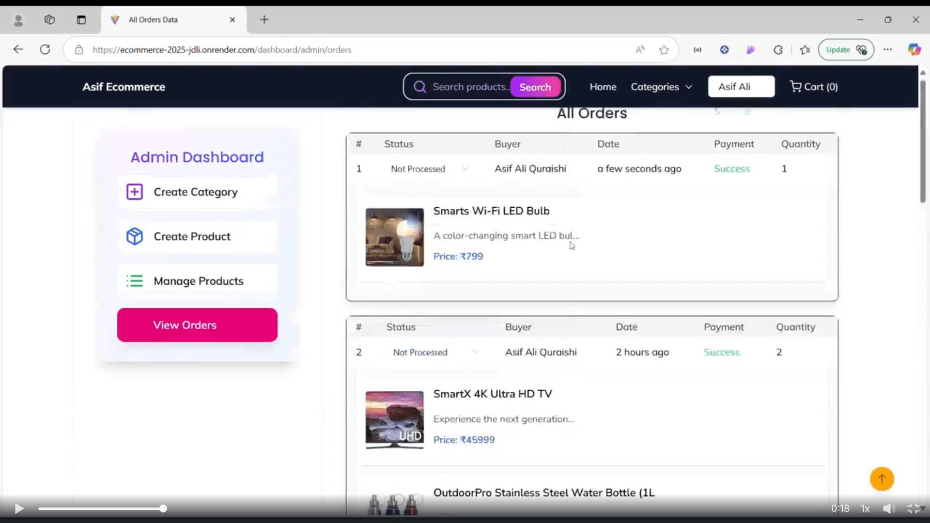Image resolution: width=930 pixels, height=523 pixels.
Task: Click the Manage Products list icon
Action: click(x=135, y=281)
